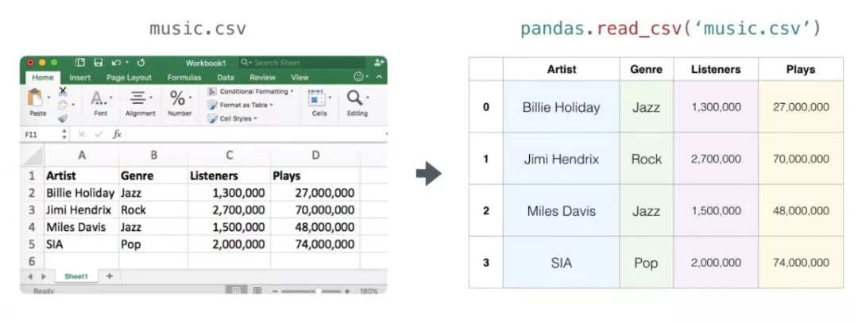This screenshot has width=858, height=323.
Task: Select the Sheet1 sheet tab
Action: pyautogui.click(x=75, y=276)
